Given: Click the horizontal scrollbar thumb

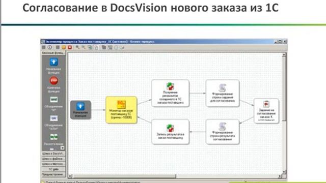Looking at the screenshot, I should pyautogui.click(x=124, y=176).
